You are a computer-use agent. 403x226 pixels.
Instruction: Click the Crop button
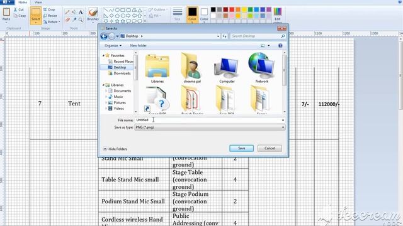click(49, 9)
